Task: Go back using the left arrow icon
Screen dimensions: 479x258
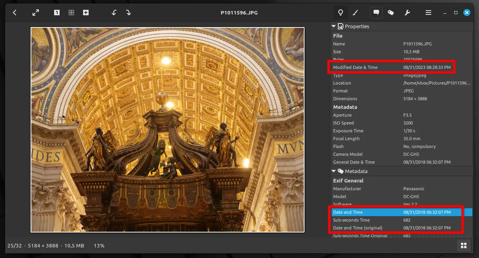Action: (x=15, y=12)
